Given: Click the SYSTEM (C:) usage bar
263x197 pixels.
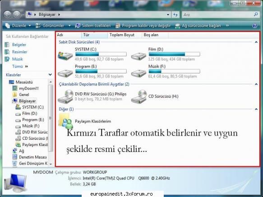Looking at the screenshot, I should (x=101, y=54).
